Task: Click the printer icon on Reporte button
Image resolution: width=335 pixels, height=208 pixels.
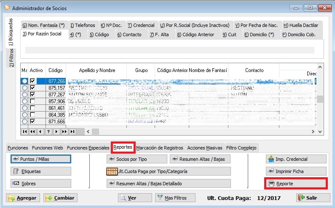Action: point(271,184)
